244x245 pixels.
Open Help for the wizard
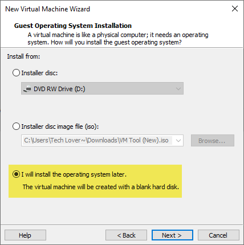25,235
